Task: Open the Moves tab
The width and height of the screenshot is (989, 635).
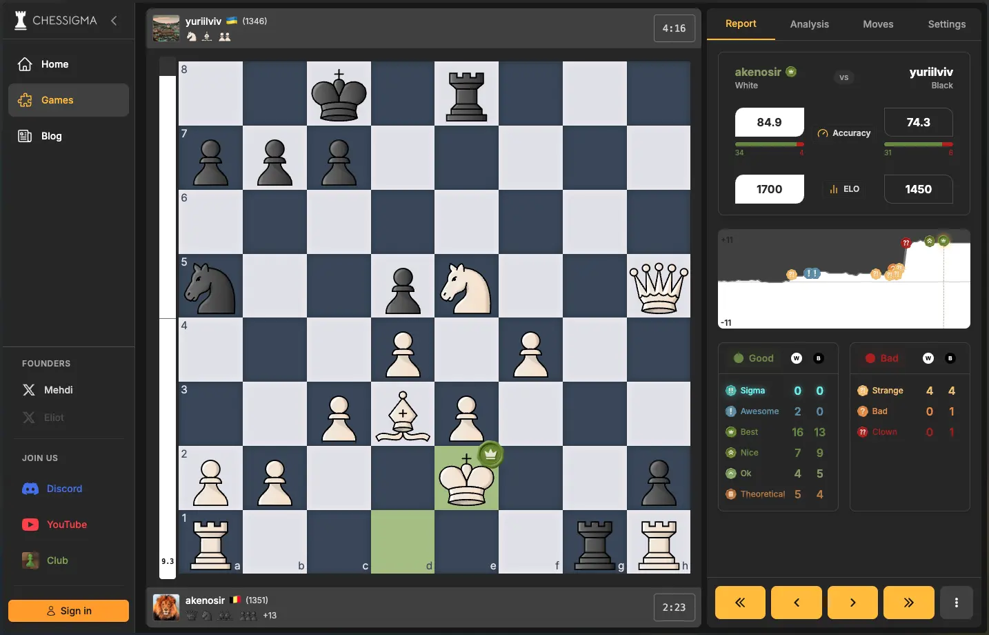Action: [x=878, y=24]
